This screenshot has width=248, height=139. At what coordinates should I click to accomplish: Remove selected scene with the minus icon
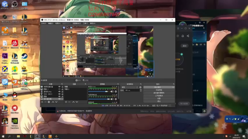(69, 102)
